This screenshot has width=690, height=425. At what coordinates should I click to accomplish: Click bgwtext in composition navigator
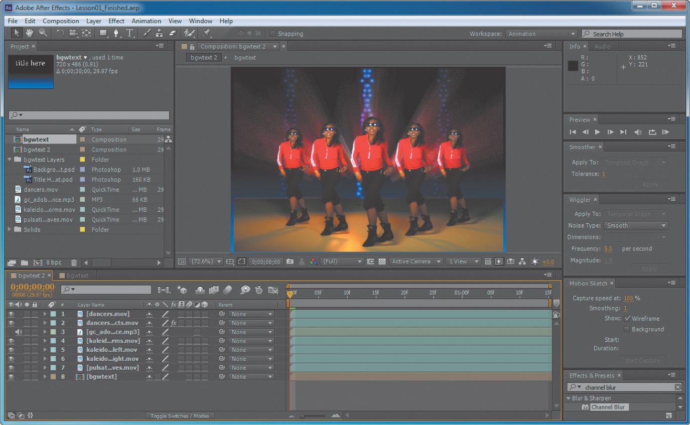click(x=245, y=58)
